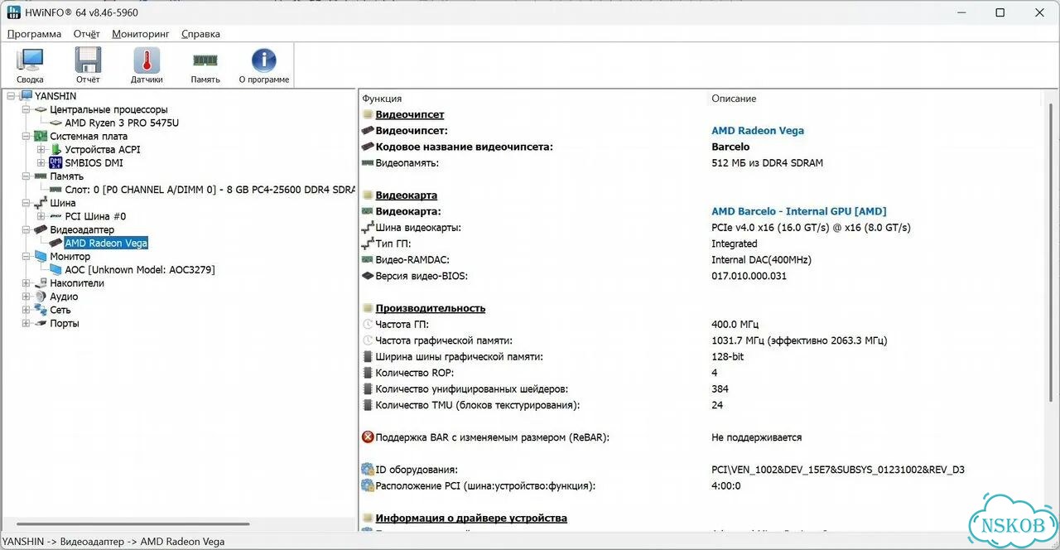
Task: Open the Сводка summary toolbar icon
Action: point(31,65)
